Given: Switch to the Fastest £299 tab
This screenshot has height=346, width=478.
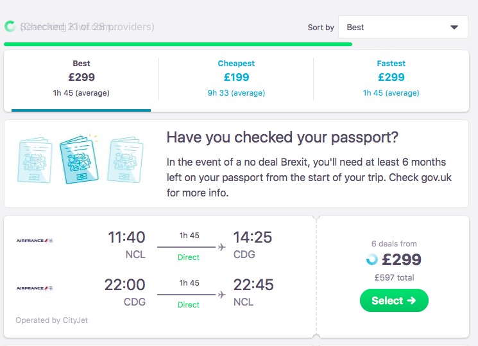Looking at the screenshot, I should coord(391,78).
